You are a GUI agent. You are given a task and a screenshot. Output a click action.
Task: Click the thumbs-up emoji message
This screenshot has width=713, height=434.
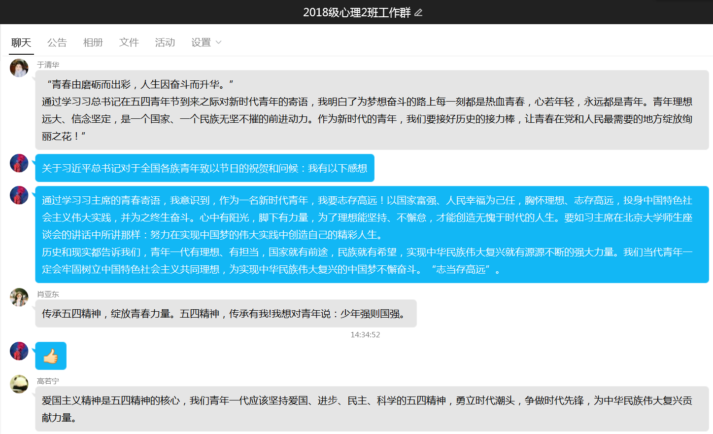(51, 356)
